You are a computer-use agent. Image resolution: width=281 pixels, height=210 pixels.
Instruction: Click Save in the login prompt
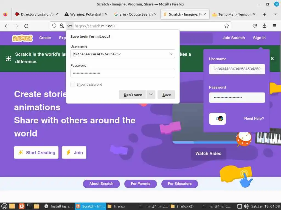point(166,94)
